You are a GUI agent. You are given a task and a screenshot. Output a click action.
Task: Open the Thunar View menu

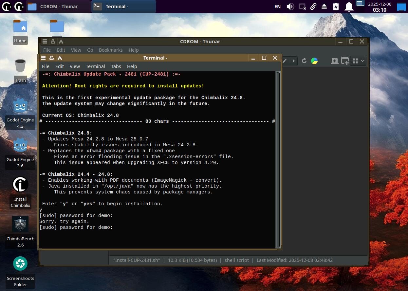(x=76, y=50)
